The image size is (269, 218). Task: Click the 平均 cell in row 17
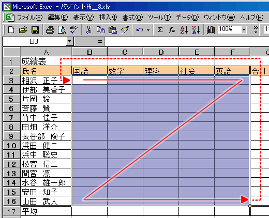pyautogui.click(x=46, y=211)
